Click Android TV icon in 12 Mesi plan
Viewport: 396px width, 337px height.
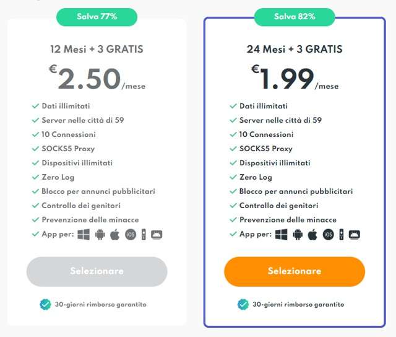[157, 234]
